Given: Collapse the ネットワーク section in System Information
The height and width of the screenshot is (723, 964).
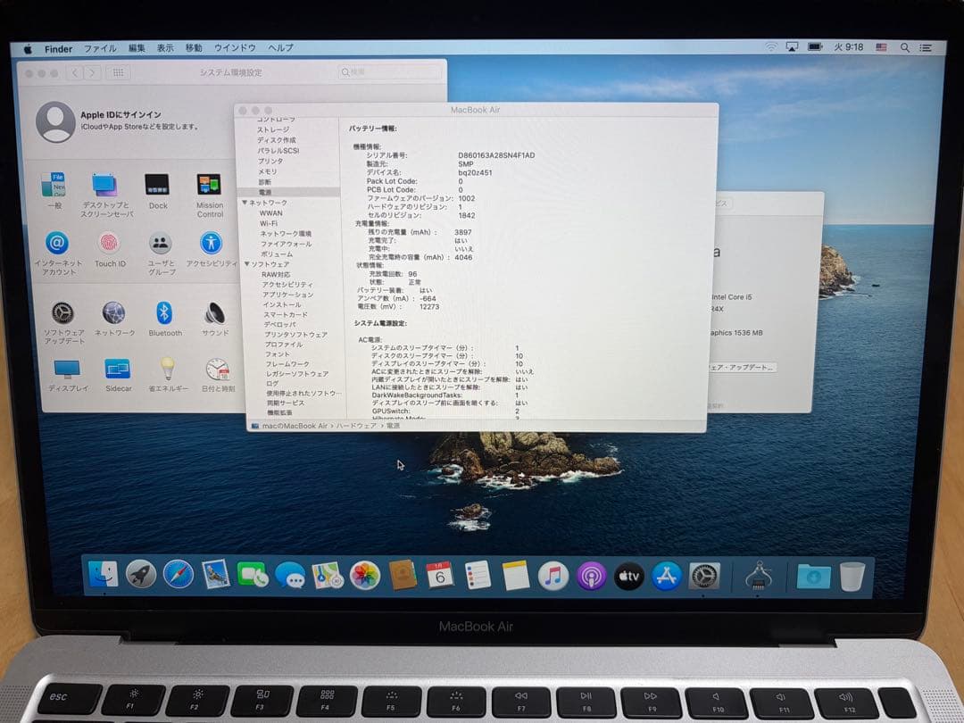Looking at the screenshot, I should (247, 203).
